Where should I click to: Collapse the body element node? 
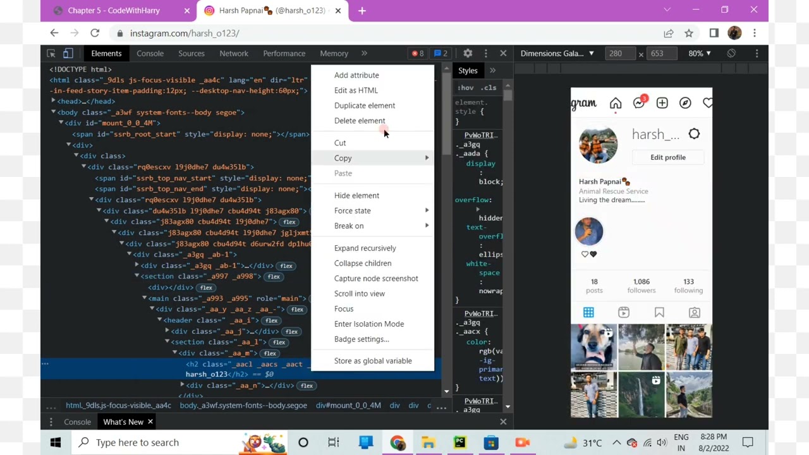pyautogui.click(x=53, y=112)
